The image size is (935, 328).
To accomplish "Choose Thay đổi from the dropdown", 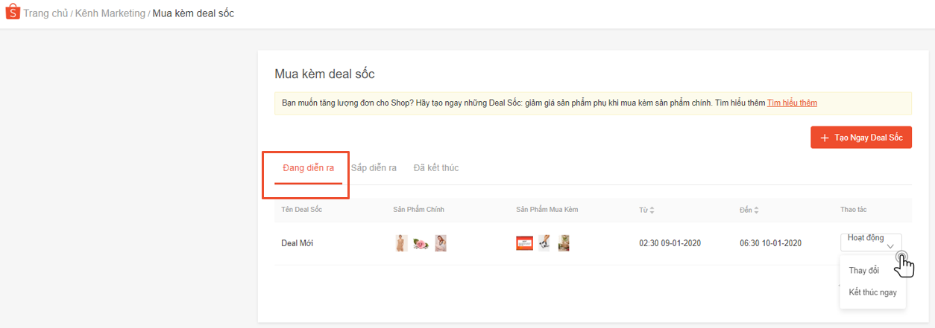I will pos(863,271).
